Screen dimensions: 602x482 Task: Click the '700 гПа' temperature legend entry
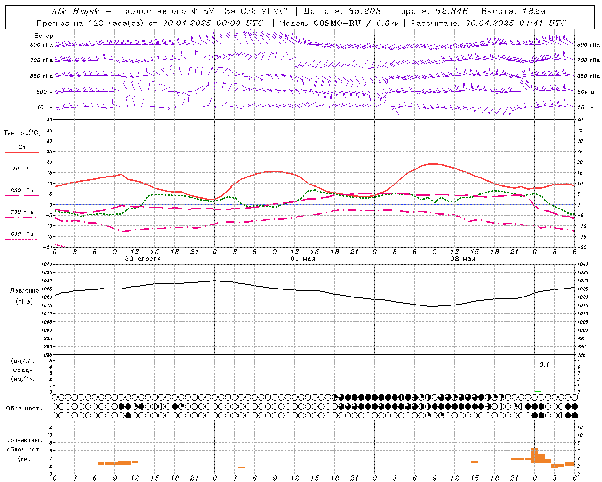tap(22, 212)
